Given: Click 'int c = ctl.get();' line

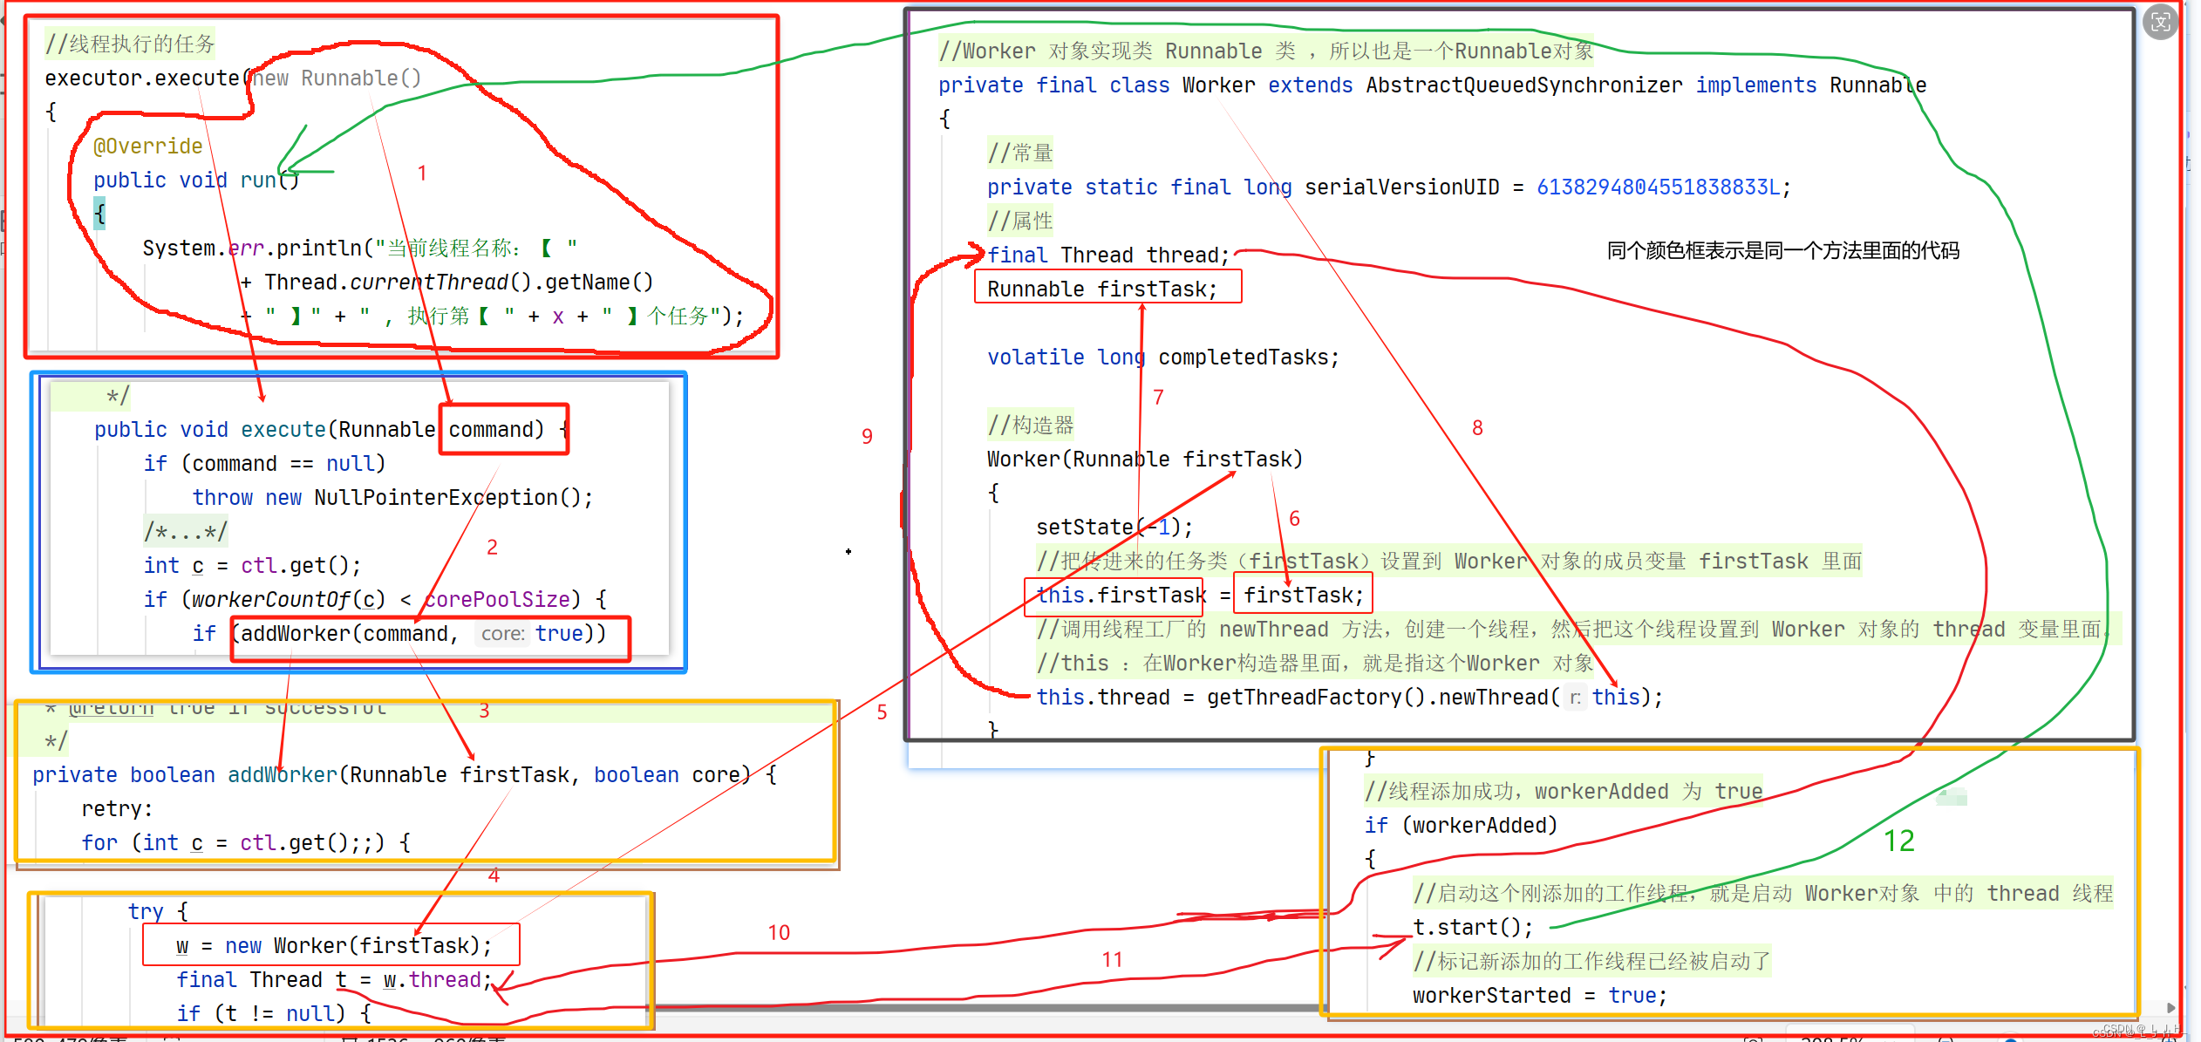Looking at the screenshot, I should tap(252, 565).
